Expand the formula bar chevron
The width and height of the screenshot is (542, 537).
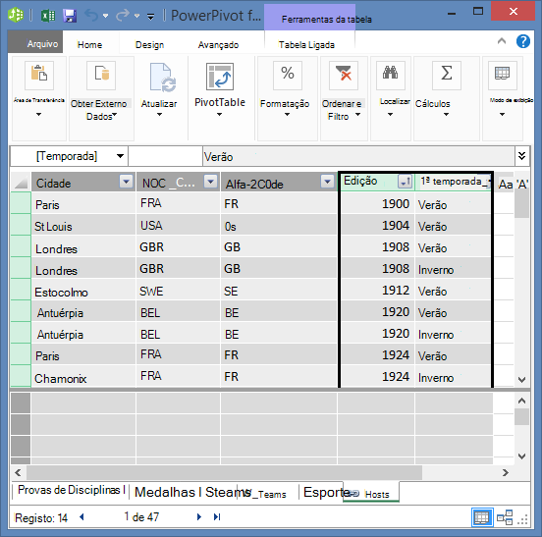click(522, 156)
